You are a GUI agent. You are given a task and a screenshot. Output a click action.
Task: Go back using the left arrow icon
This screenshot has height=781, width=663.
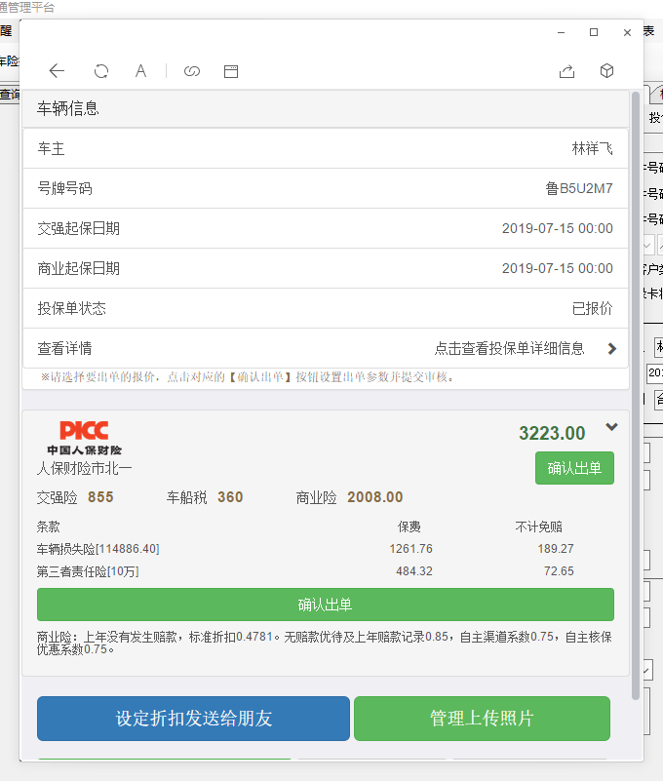tap(57, 71)
